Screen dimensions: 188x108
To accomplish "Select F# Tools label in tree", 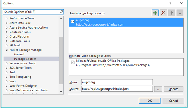I will pos(15,45).
